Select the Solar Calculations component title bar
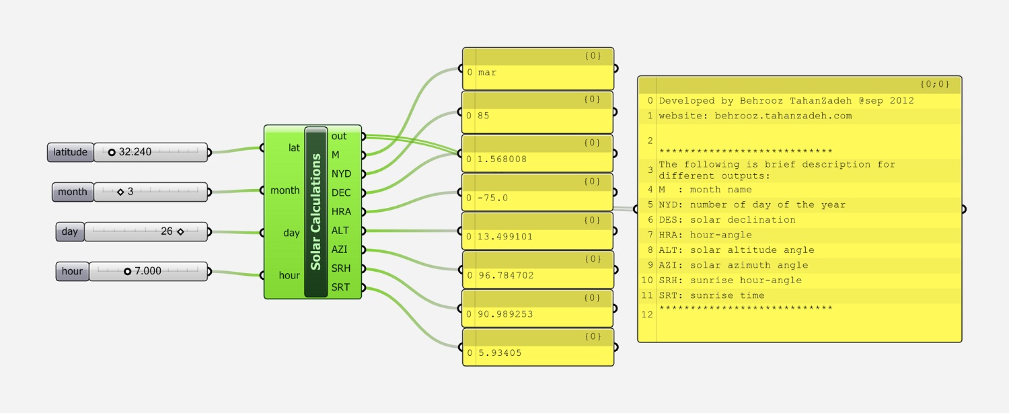1009x413 pixels. [315, 212]
